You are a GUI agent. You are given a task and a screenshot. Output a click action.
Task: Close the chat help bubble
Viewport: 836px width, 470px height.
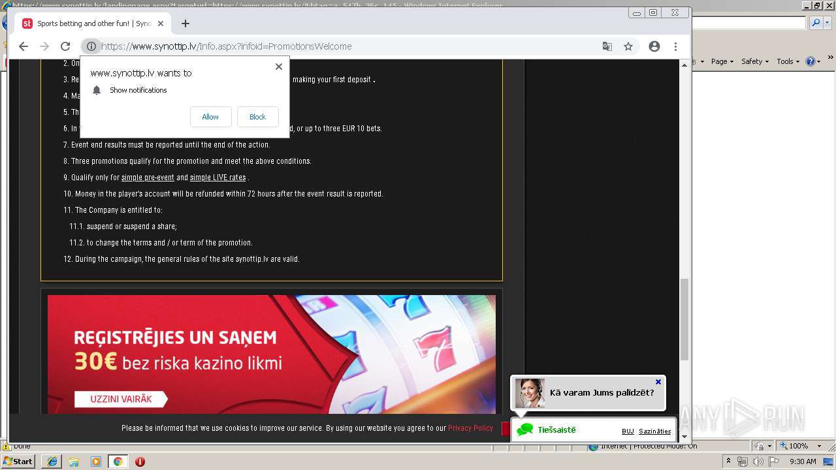[x=658, y=382]
